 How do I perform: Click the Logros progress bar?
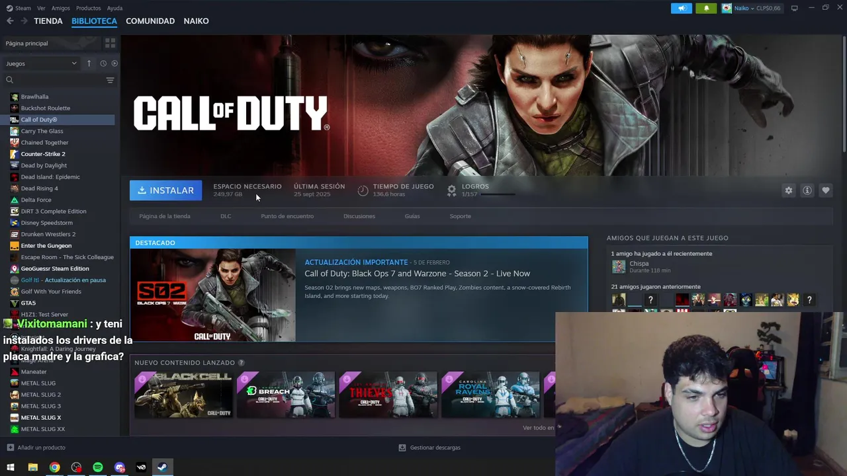[498, 194]
